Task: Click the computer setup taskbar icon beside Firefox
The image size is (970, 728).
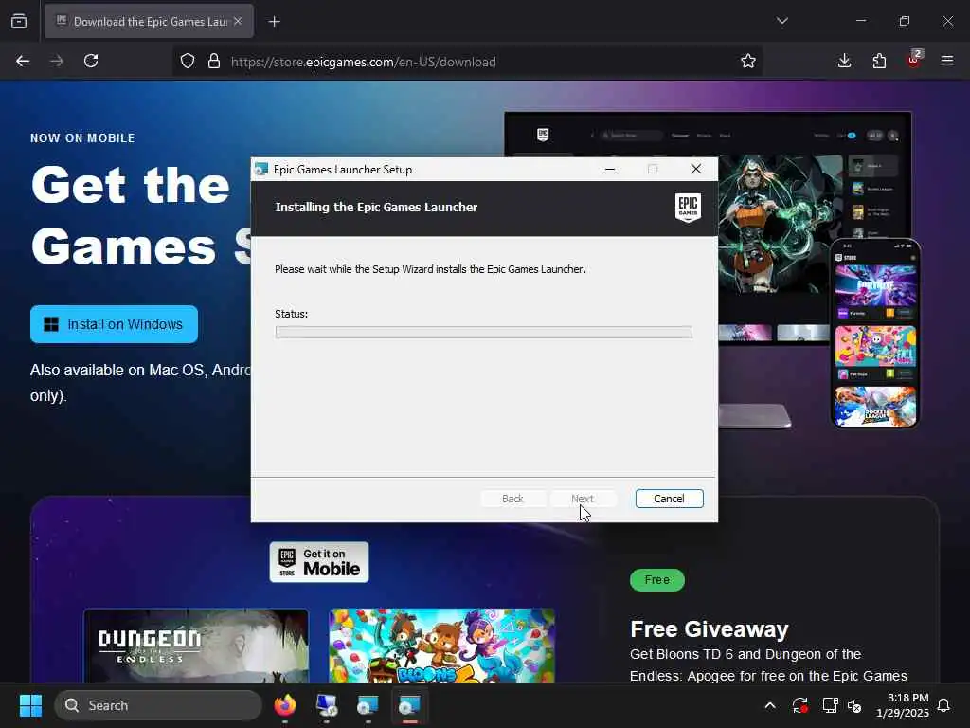Action: pyautogui.click(x=327, y=705)
